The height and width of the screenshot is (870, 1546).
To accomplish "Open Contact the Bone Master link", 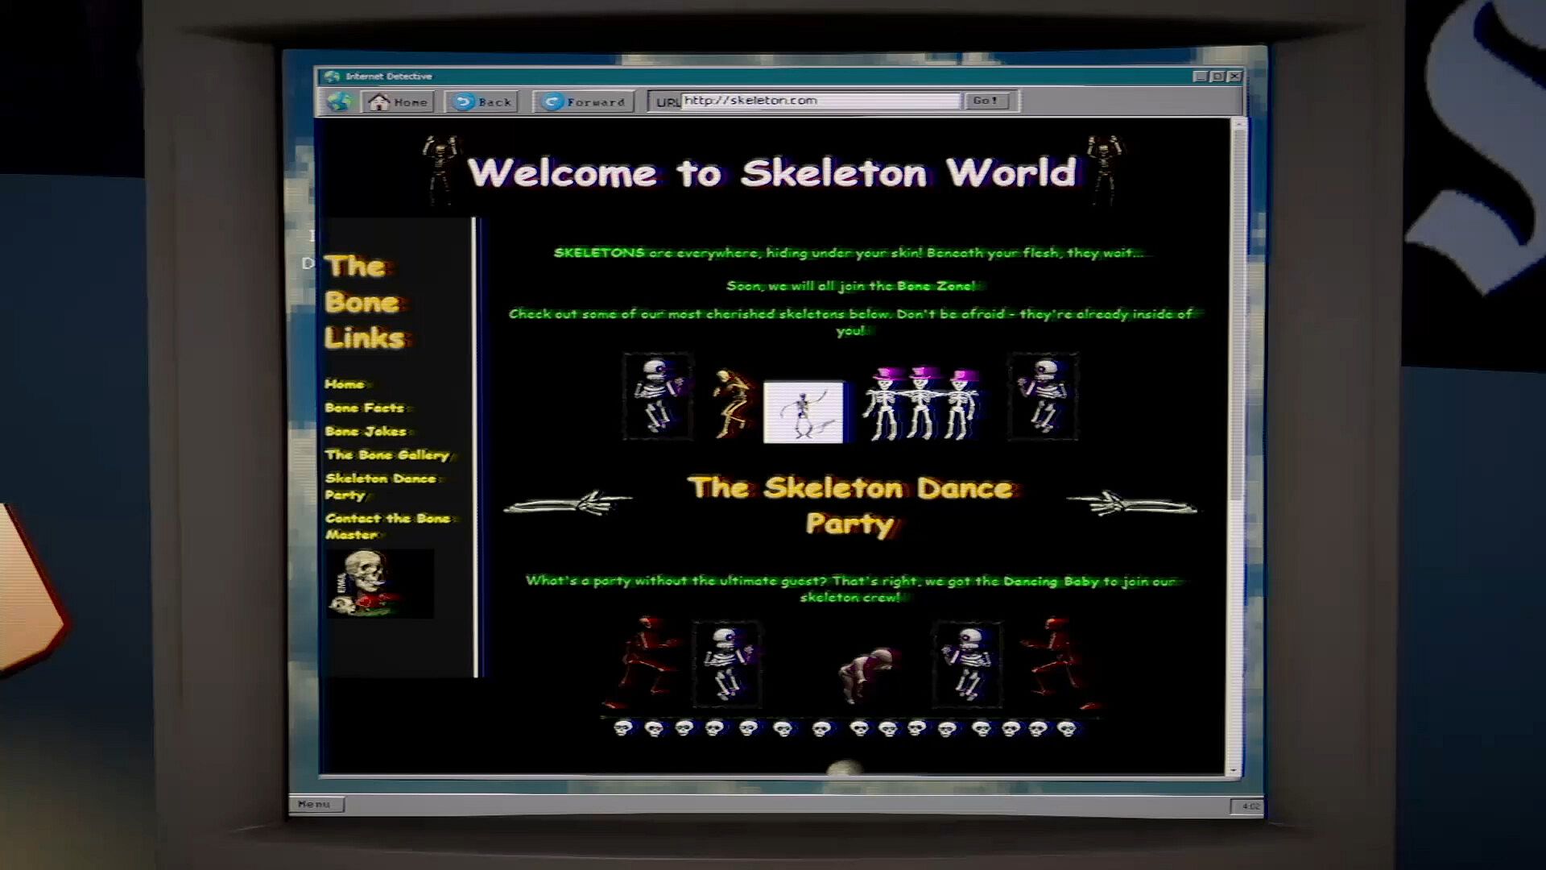I will pyautogui.click(x=389, y=526).
